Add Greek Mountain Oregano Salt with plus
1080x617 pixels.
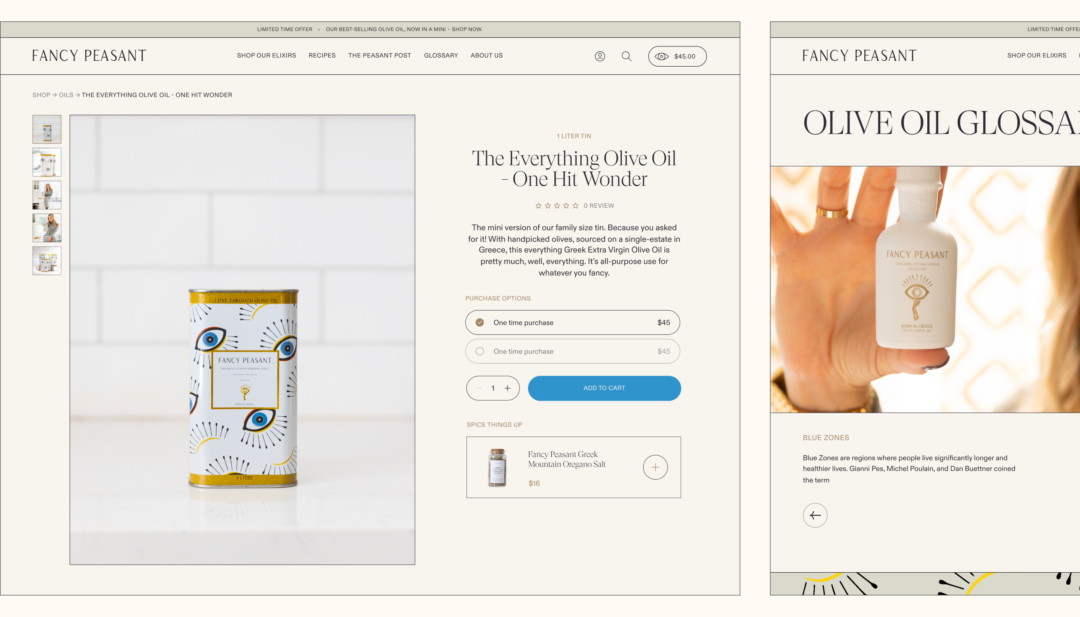click(x=655, y=467)
